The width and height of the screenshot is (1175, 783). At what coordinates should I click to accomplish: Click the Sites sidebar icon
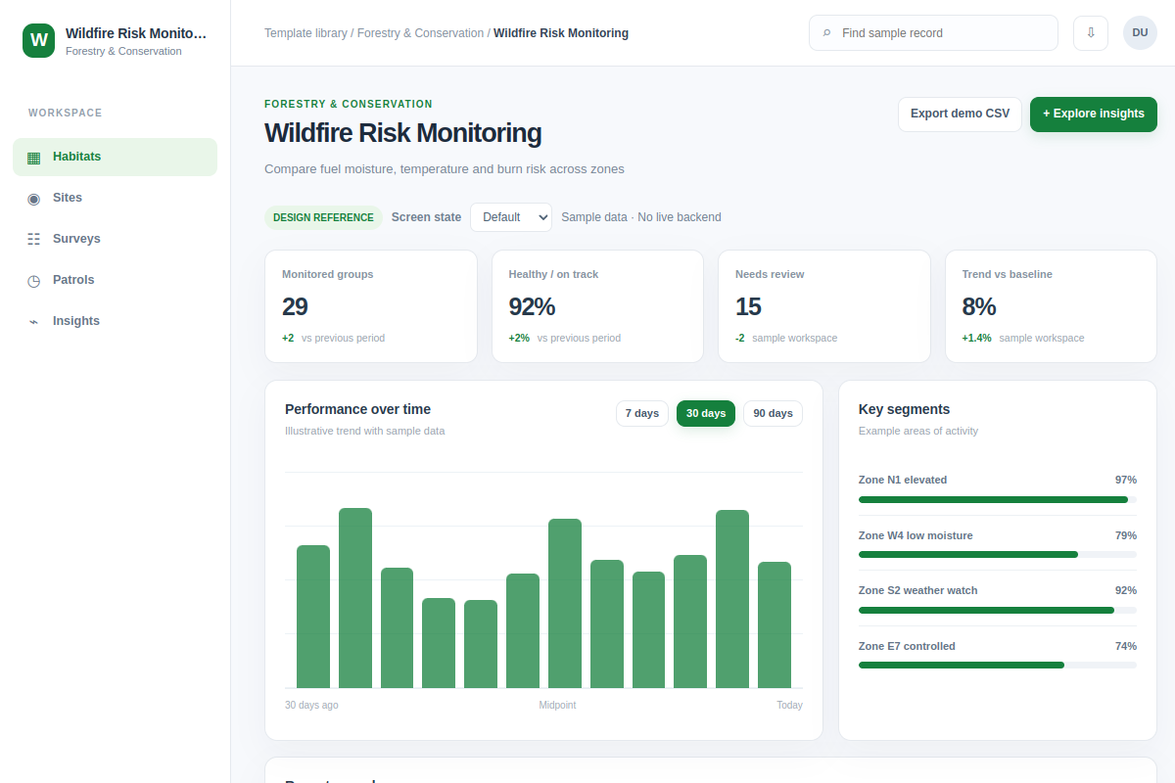34,198
